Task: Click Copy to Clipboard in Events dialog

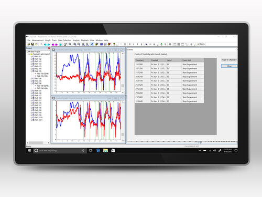Action: pyautogui.click(x=229, y=60)
